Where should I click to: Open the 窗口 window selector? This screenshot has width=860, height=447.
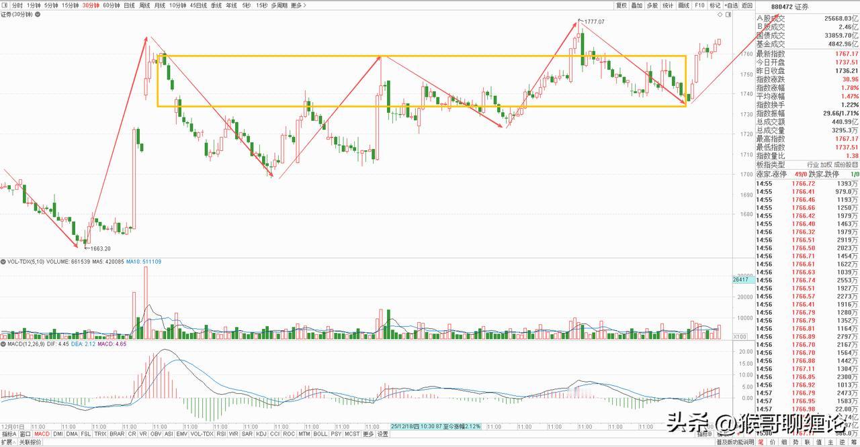[x=26, y=434]
